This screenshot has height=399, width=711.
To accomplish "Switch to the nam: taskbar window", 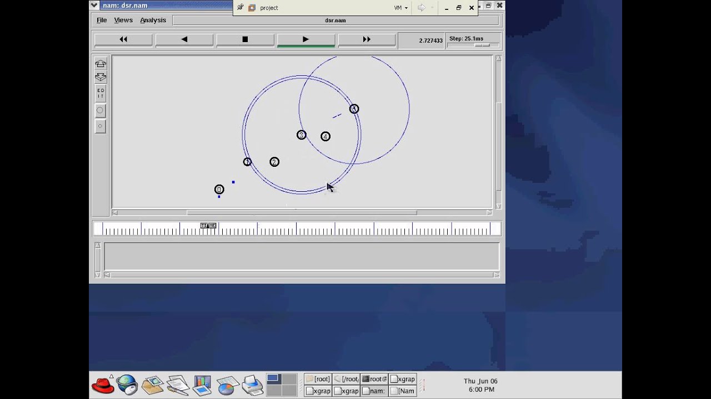I will (x=374, y=391).
